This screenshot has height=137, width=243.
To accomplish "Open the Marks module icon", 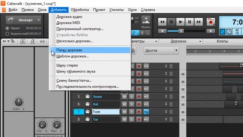I will [x=146, y=20].
